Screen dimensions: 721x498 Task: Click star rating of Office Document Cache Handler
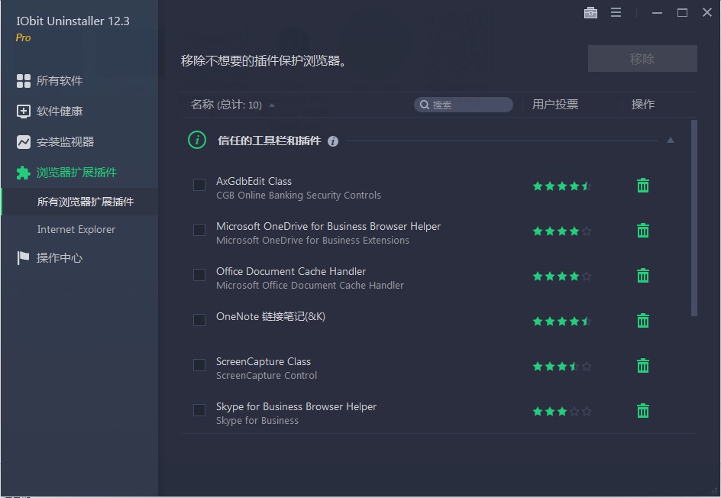(561, 276)
